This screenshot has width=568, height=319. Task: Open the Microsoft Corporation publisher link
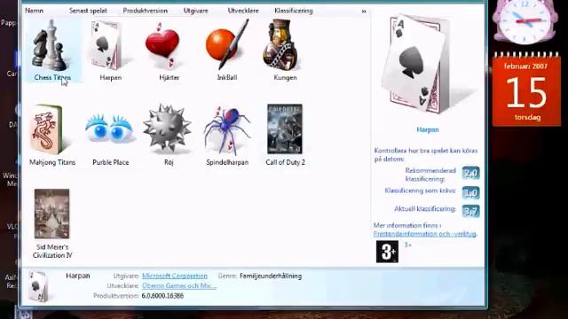pyautogui.click(x=175, y=276)
